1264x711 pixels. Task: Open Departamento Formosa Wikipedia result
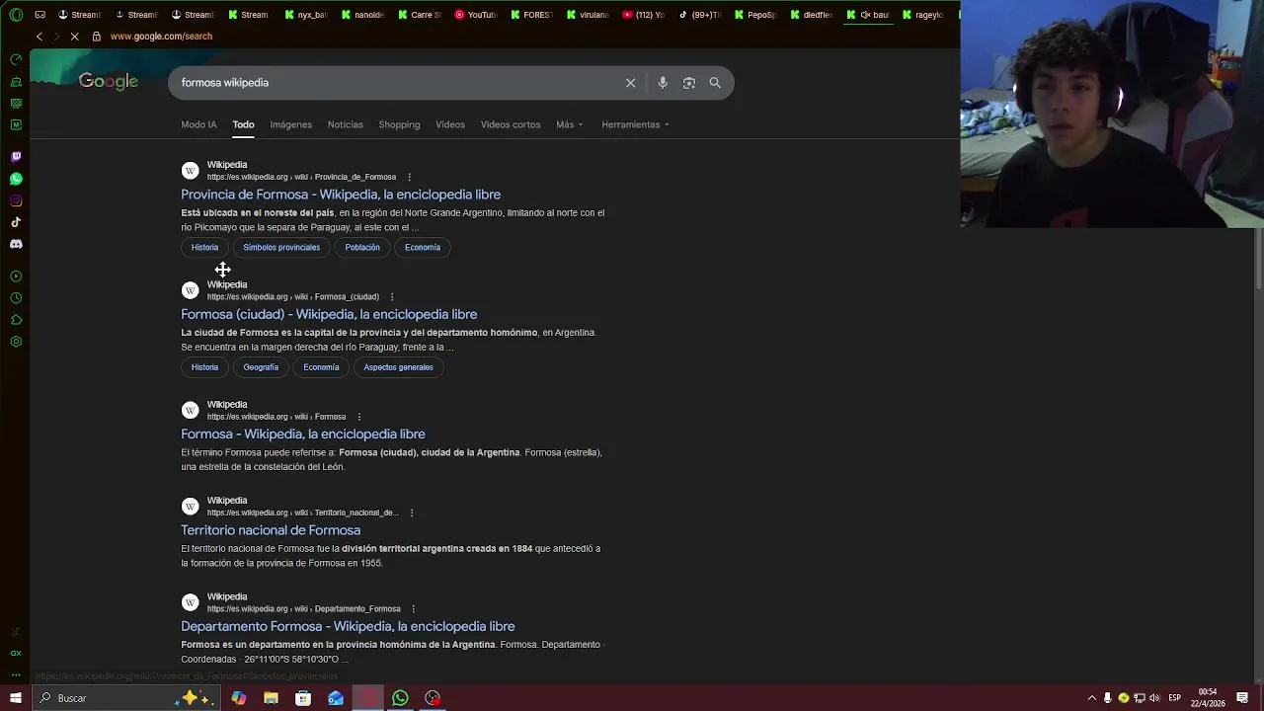tap(348, 626)
